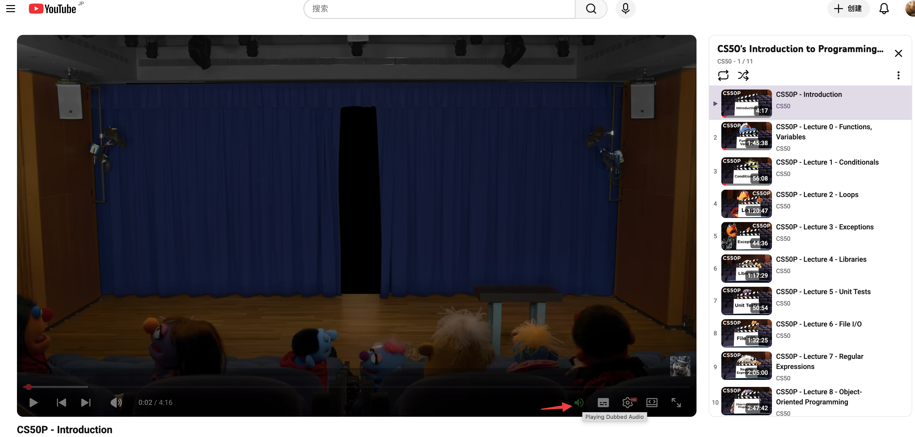Viewport: 915px width, 437px height.
Task: Play the video
Action: tap(33, 402)
